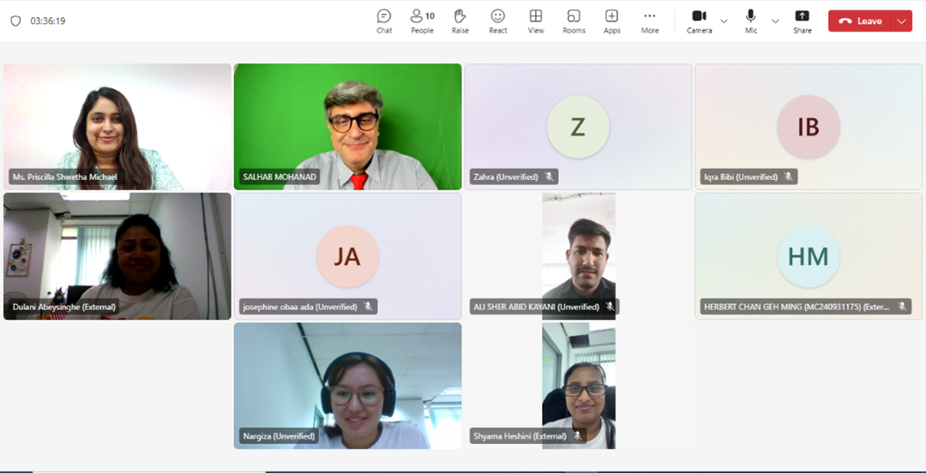Click the name label Ms. Priscilla Shwetha Michael
926x473 pixels.
point(65,177)
